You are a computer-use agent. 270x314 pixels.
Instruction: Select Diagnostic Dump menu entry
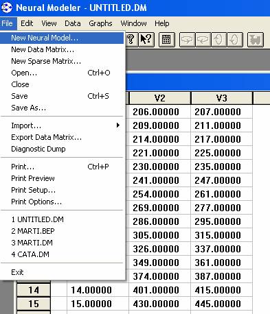(62, 149)
